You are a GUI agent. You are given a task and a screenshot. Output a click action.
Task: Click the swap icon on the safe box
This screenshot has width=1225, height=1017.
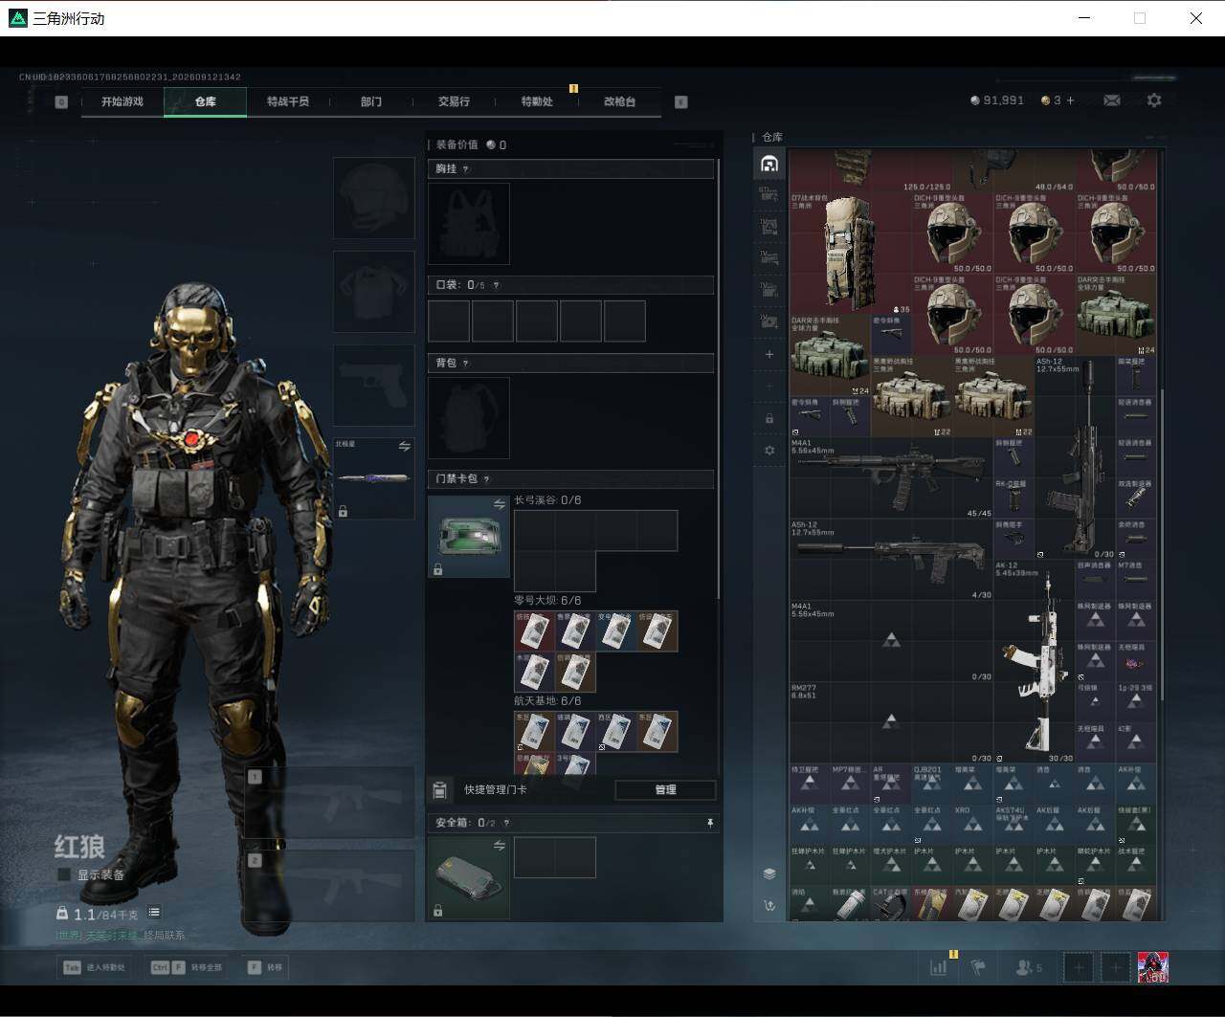coord(499,846)
